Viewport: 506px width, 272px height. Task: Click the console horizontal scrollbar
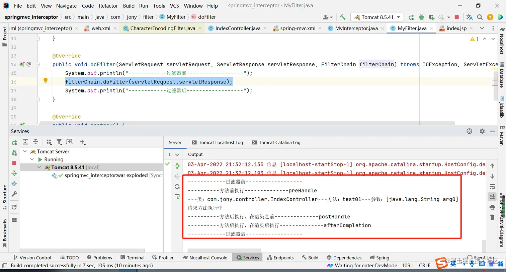pos(224,250)
